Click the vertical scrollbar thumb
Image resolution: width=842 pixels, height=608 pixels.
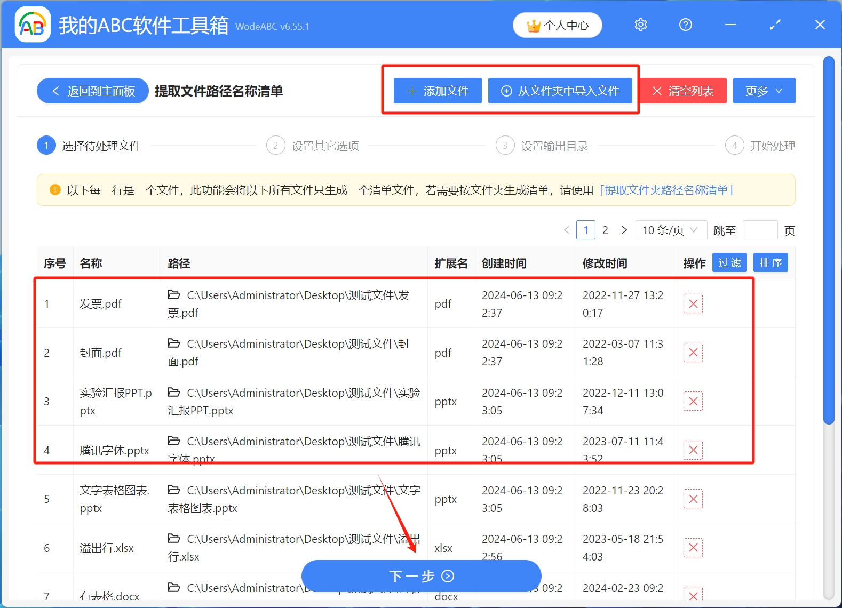(x=829, y=240)
